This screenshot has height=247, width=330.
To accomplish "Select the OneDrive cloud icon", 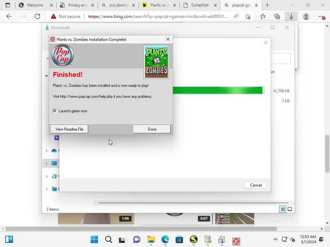I will point(54,151).
